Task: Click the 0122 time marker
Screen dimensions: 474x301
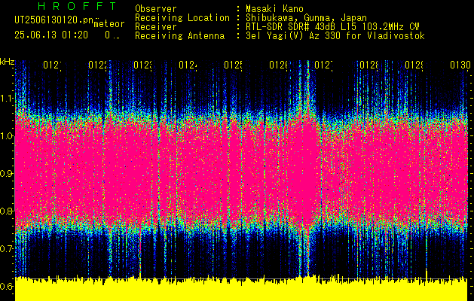Action: point(98,65)
